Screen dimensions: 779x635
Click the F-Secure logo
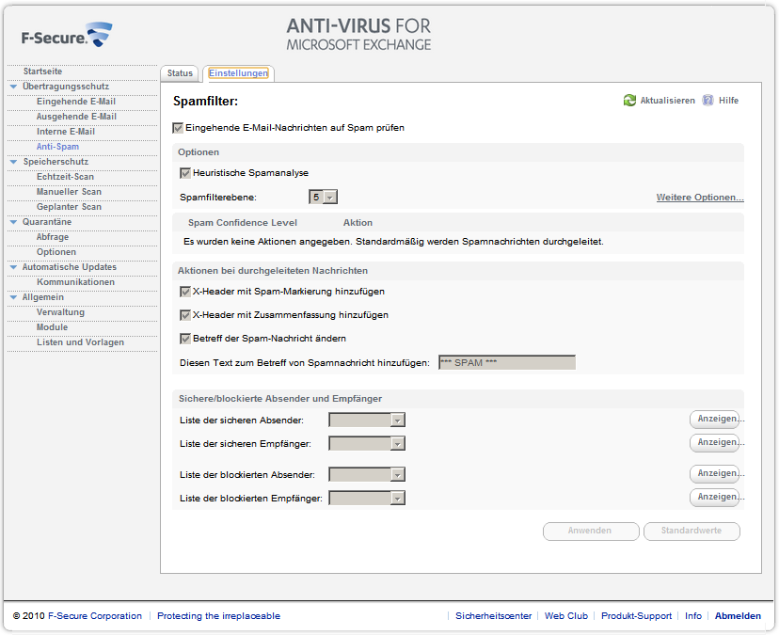[67, 35]
